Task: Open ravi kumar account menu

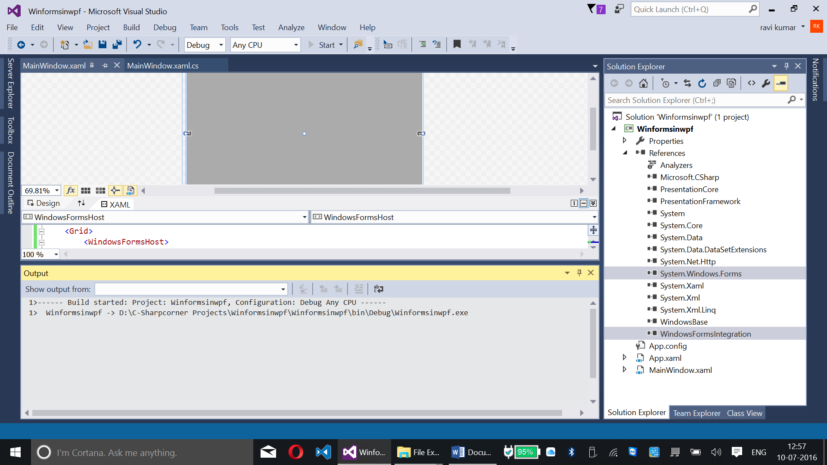Action: pos(782,28)
